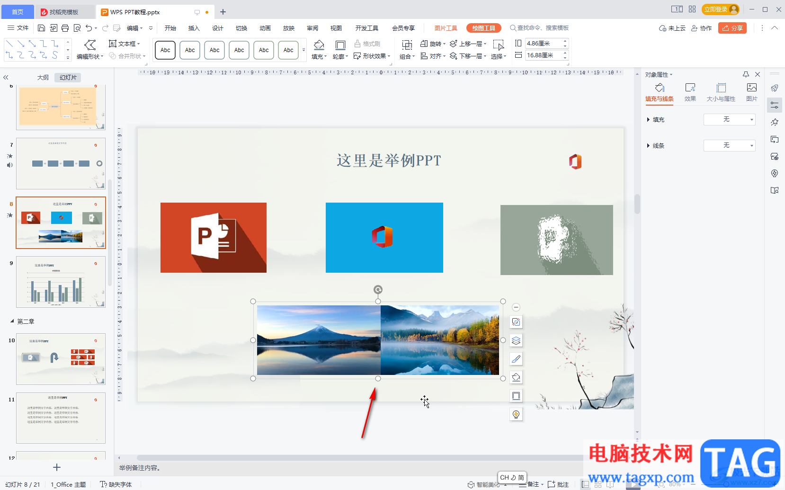Toggle the 批注 comments button in status bar
The height and width of the screenshot is (490, 785).
click(558, 484)
